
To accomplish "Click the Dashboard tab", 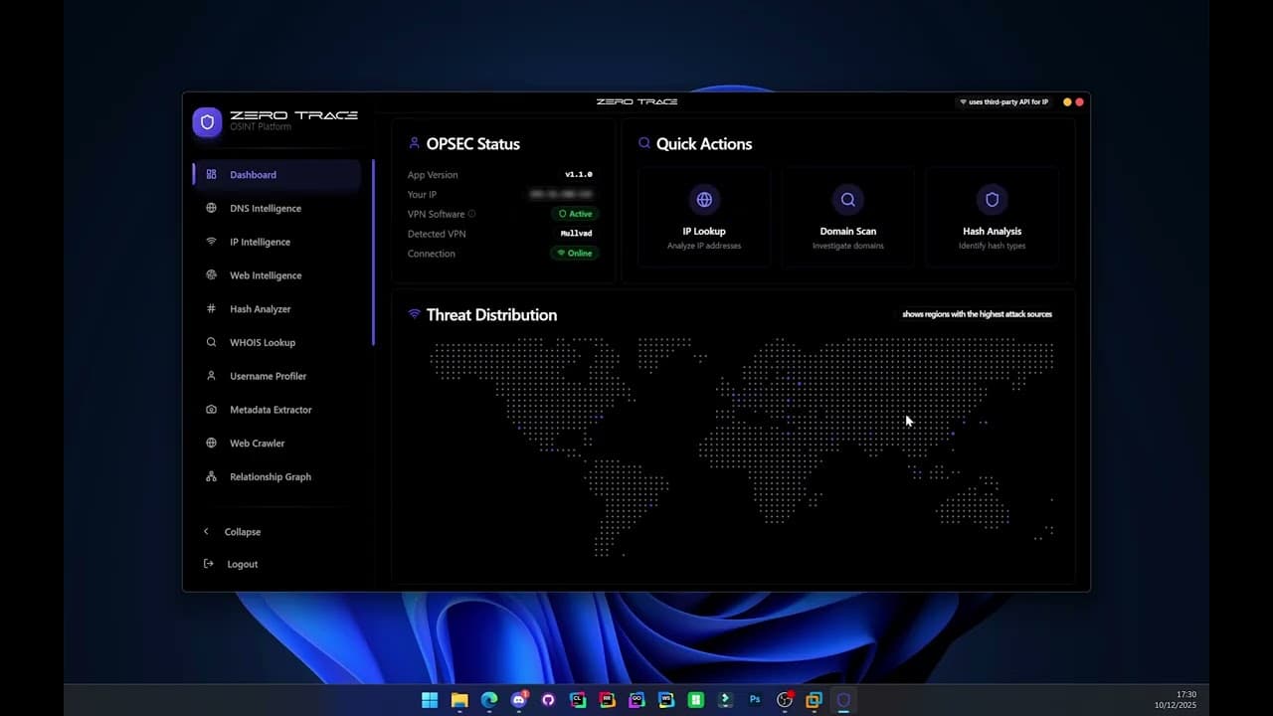I will click(253, 174).
